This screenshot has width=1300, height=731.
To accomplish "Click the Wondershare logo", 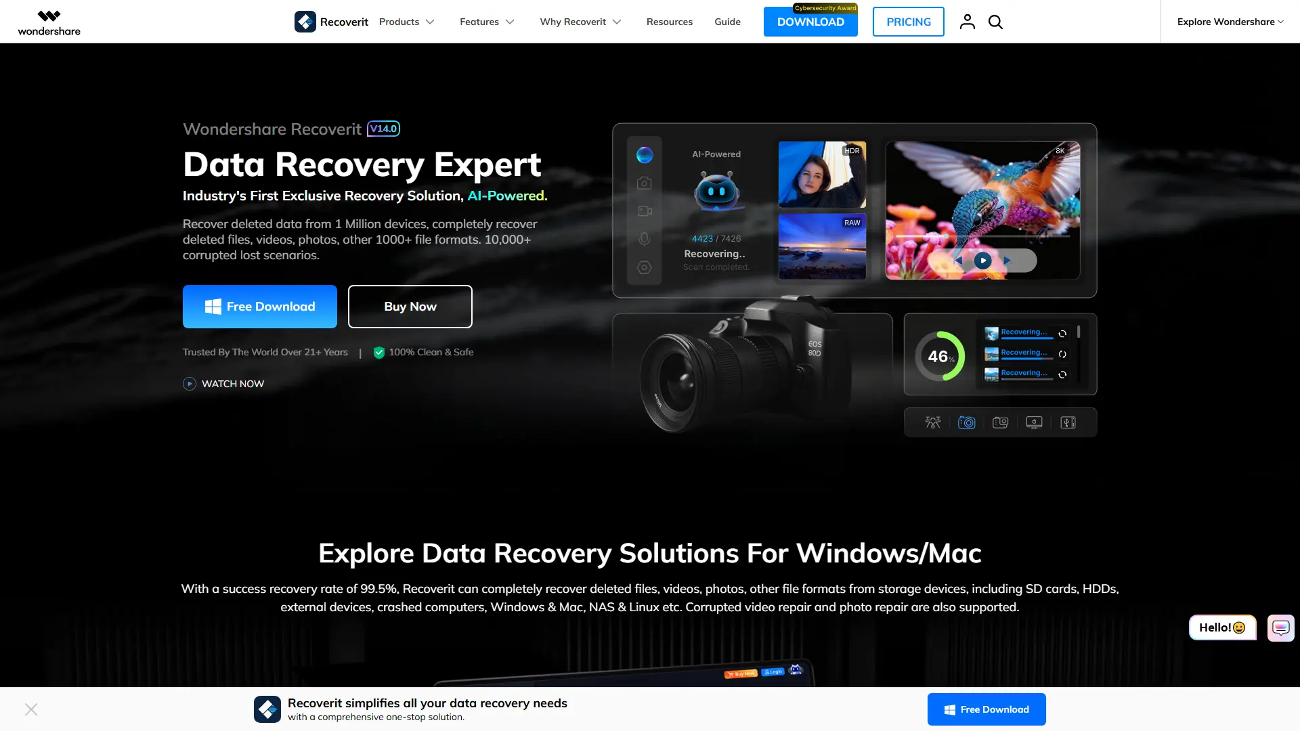I will 49,22.
